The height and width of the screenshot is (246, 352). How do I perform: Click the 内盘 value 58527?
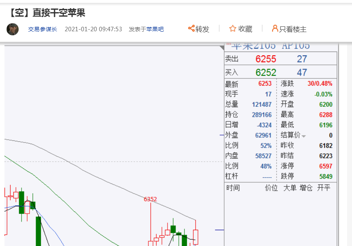[263, 156]
